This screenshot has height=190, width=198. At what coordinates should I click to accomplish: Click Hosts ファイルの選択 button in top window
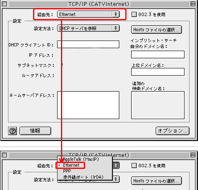point(157,30)
